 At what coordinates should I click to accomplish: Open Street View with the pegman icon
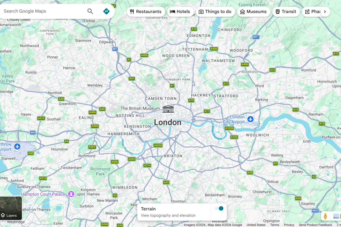tap(325, 216)
